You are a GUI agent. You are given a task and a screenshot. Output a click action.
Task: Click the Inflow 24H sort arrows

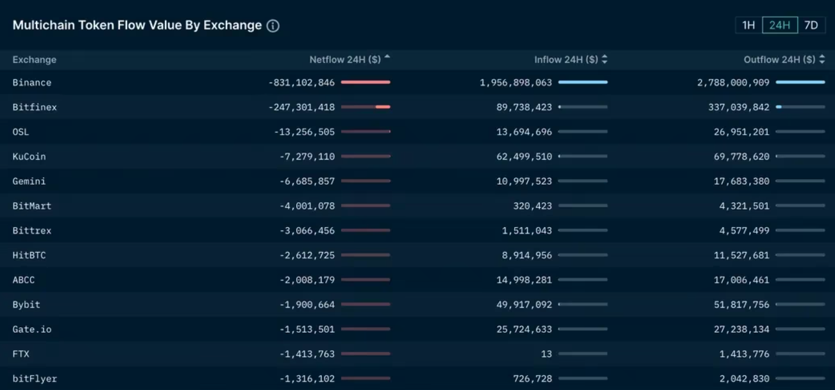coord(605,60)
